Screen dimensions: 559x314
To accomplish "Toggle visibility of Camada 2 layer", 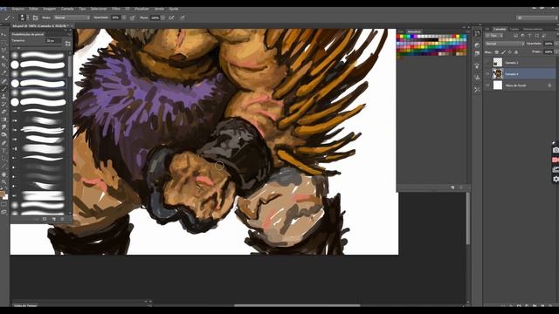I will pos(487,63).
